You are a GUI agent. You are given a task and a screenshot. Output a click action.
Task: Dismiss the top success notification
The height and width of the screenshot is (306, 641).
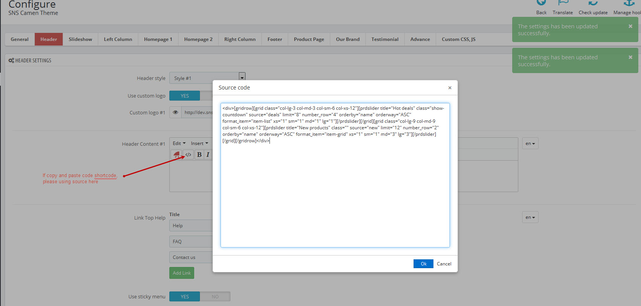pos(630,26)
